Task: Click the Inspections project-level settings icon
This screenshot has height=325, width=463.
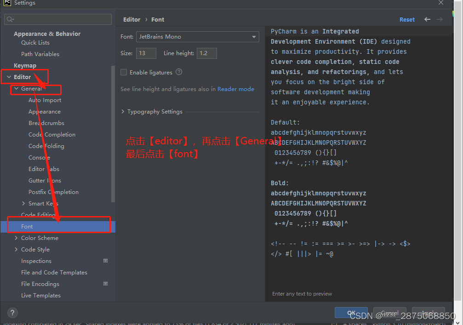Action: [x=105, y=261]
